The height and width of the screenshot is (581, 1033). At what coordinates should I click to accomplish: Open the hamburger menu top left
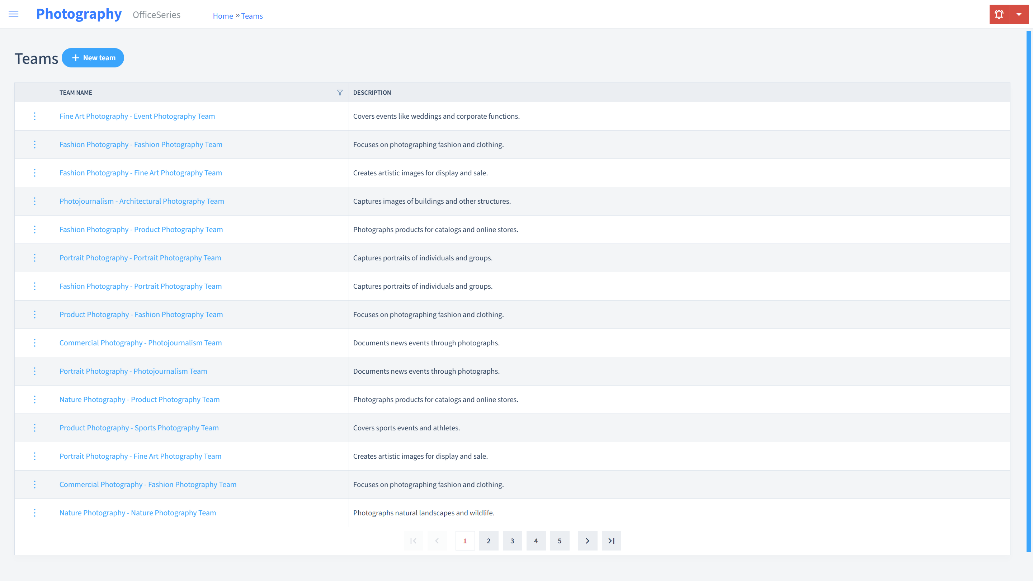[x=14, y=14]
